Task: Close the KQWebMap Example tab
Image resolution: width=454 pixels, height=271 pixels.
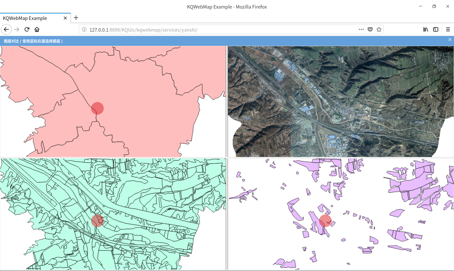Action: coord(65,18)
